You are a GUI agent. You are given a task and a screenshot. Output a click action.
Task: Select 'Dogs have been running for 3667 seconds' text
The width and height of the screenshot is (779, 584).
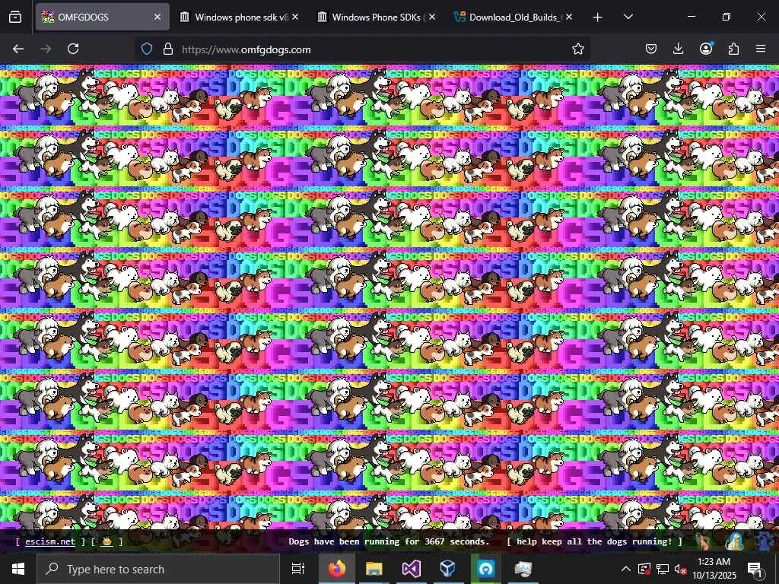(389, 541)
